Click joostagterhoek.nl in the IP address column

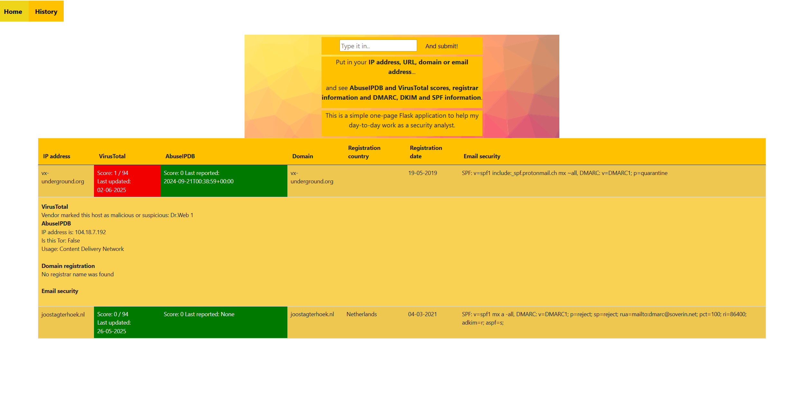pos(63,314)
